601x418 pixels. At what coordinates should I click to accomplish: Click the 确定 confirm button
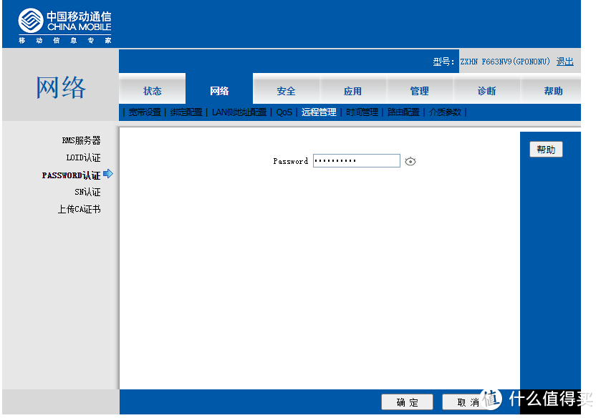(x=407, y=402)
